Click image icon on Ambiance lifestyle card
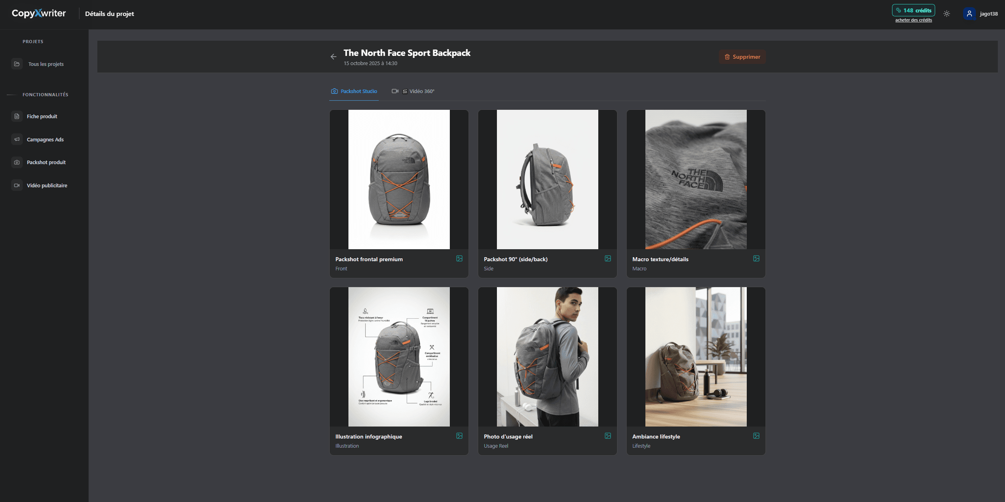 (756, 436)
